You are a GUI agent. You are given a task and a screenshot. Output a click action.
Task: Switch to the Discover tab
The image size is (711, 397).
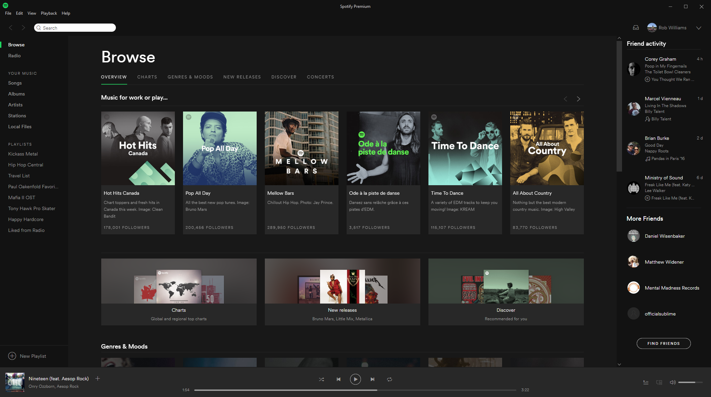[x=284, y=77]
